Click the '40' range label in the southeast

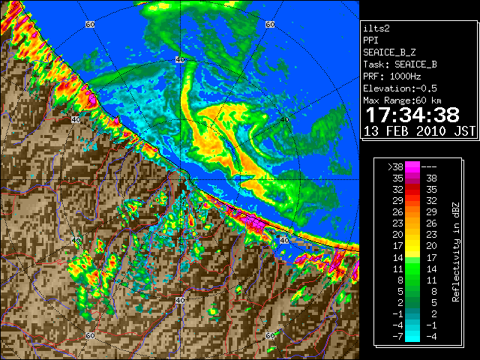click(284, 240)
